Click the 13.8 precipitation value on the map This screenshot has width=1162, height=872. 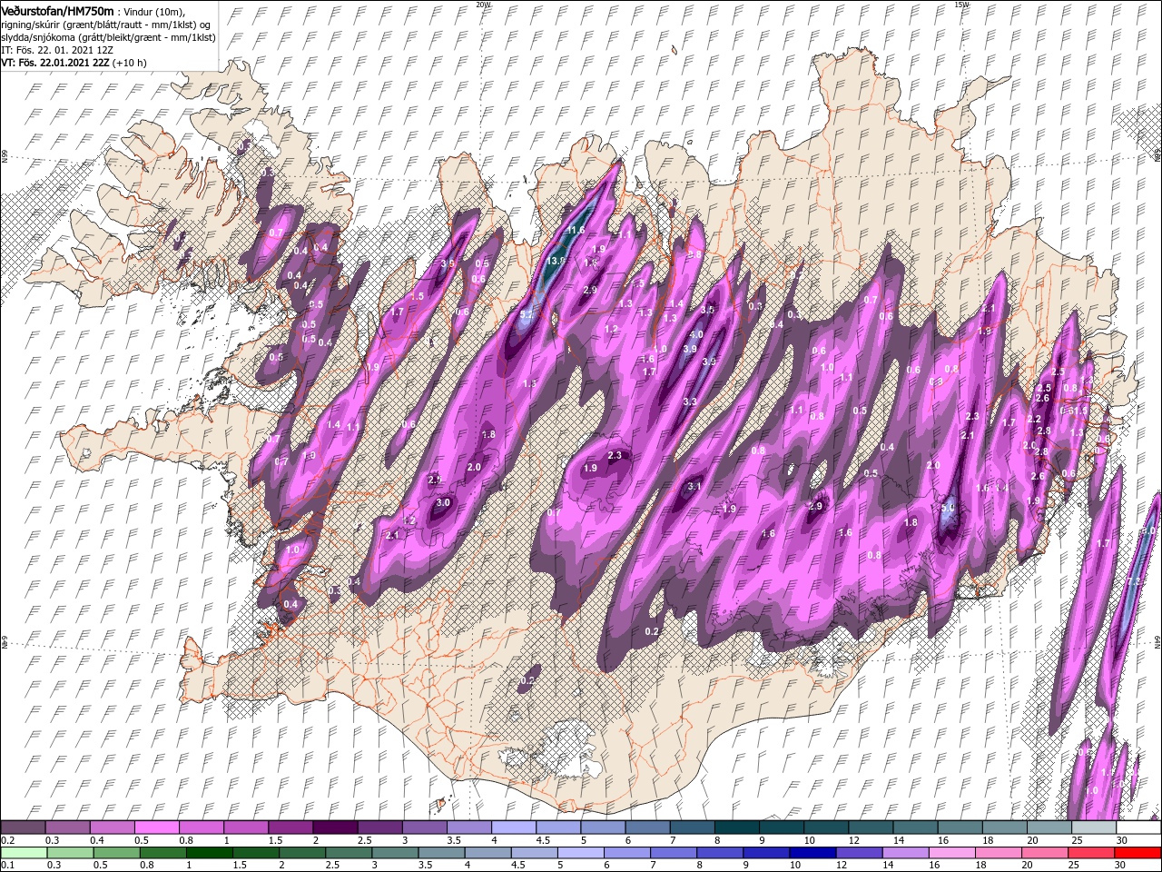557,261
